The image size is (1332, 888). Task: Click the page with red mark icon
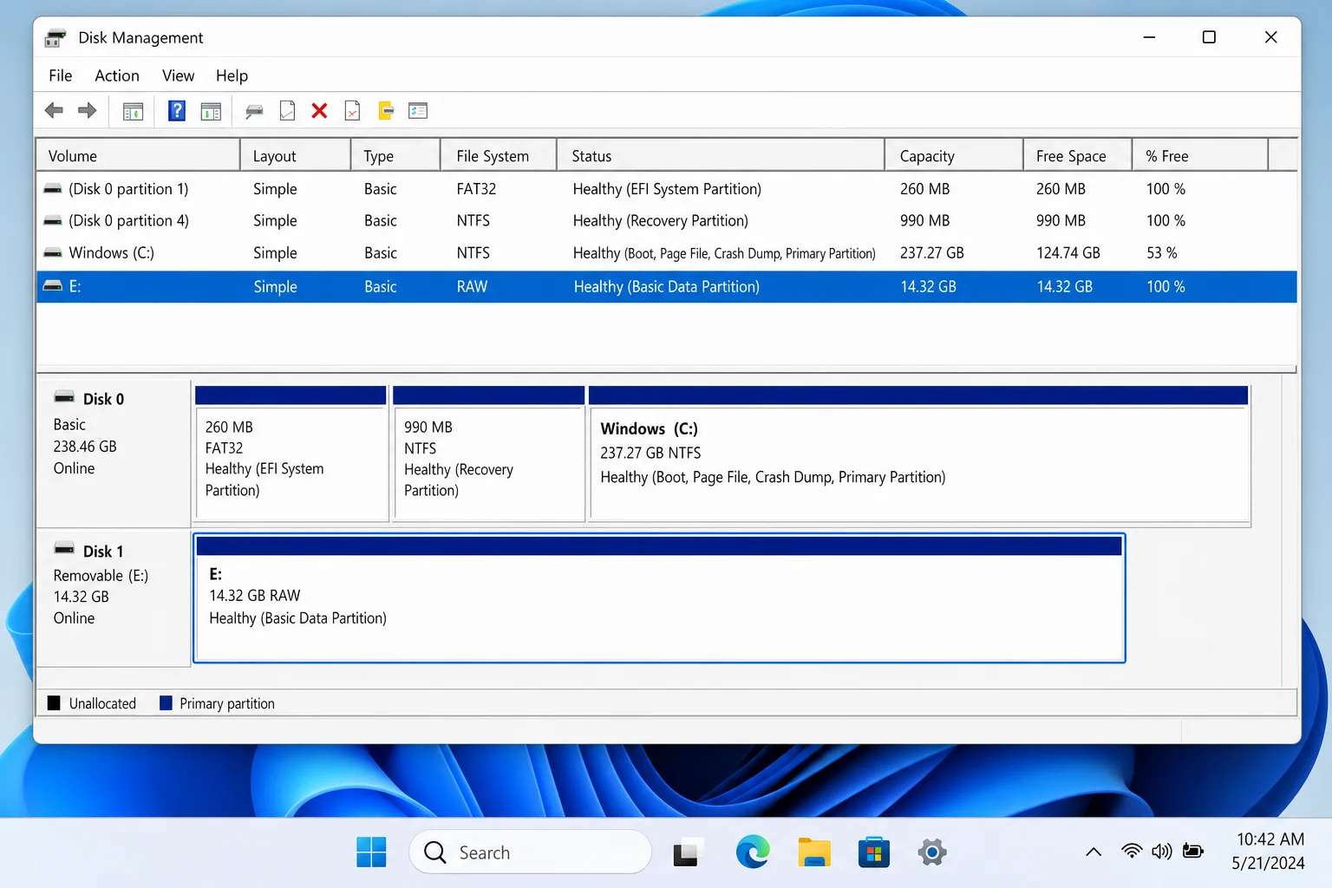point(352,110)
